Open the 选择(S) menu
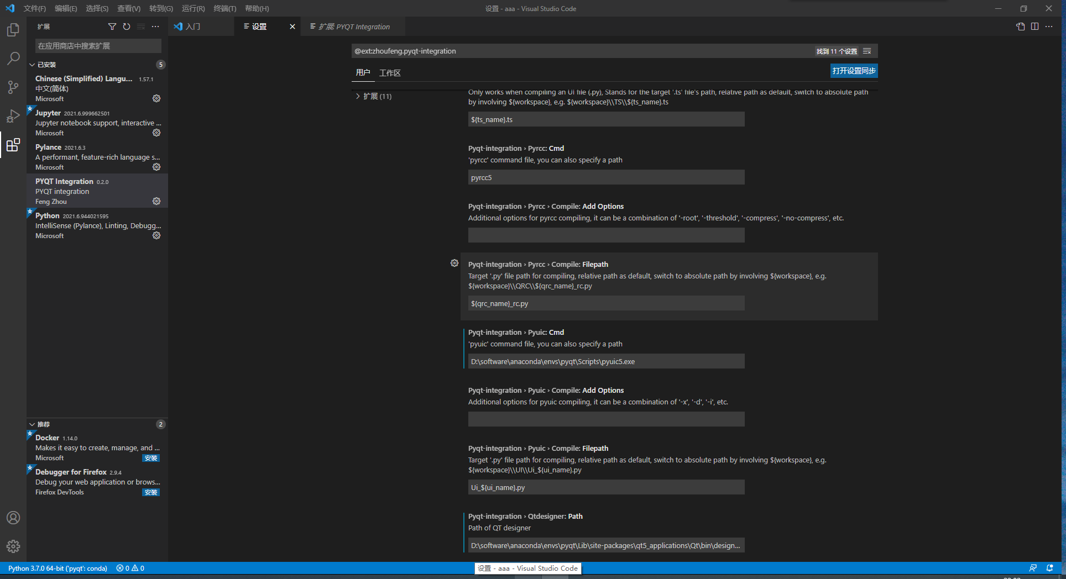This screenshot has width=1066, height=579. coord(97,8)
